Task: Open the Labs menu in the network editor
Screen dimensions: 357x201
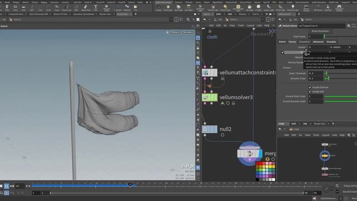Action: tap(259, 26)
